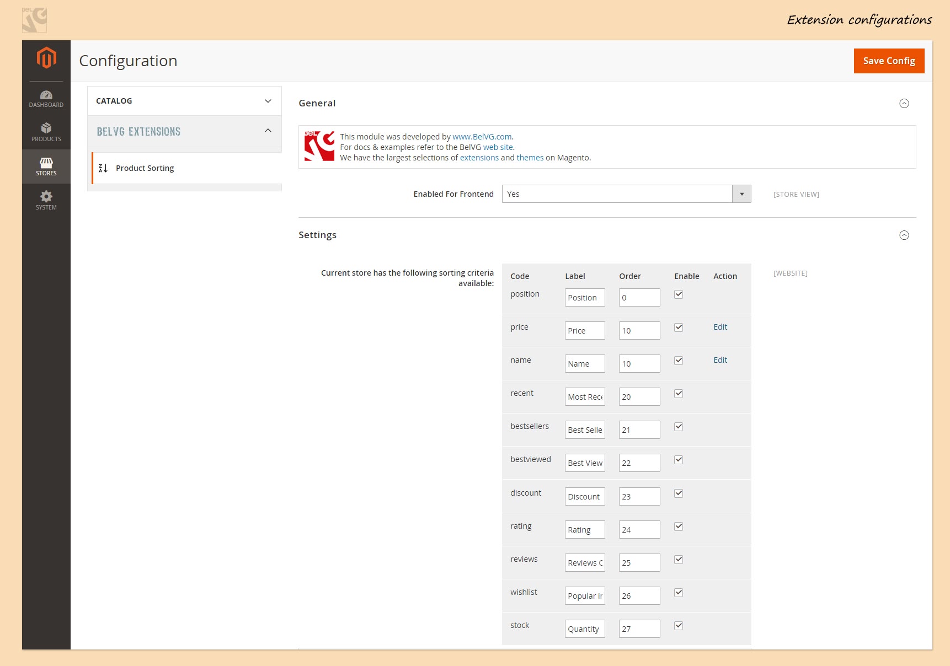
Task: Click the Best Sellers label field
Action: [x=585, y=430]
